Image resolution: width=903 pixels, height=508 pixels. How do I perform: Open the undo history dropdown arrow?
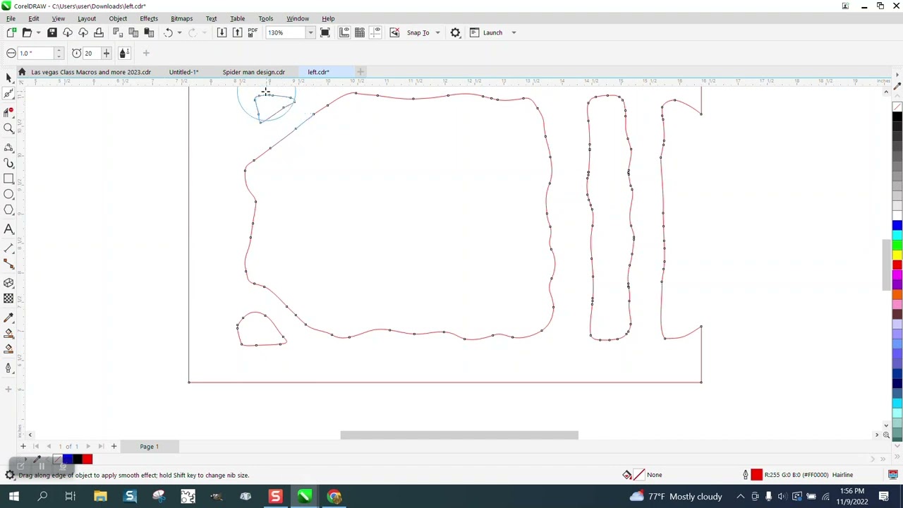tap(179, 32)
